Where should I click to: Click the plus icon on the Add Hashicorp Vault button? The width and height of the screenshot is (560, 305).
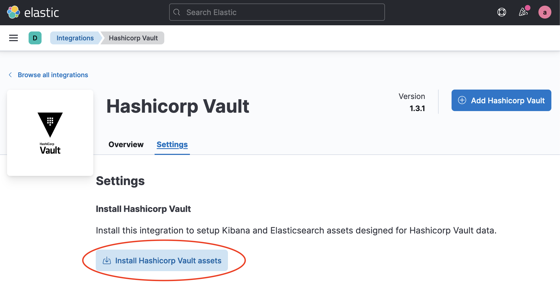tap(462, 100)
